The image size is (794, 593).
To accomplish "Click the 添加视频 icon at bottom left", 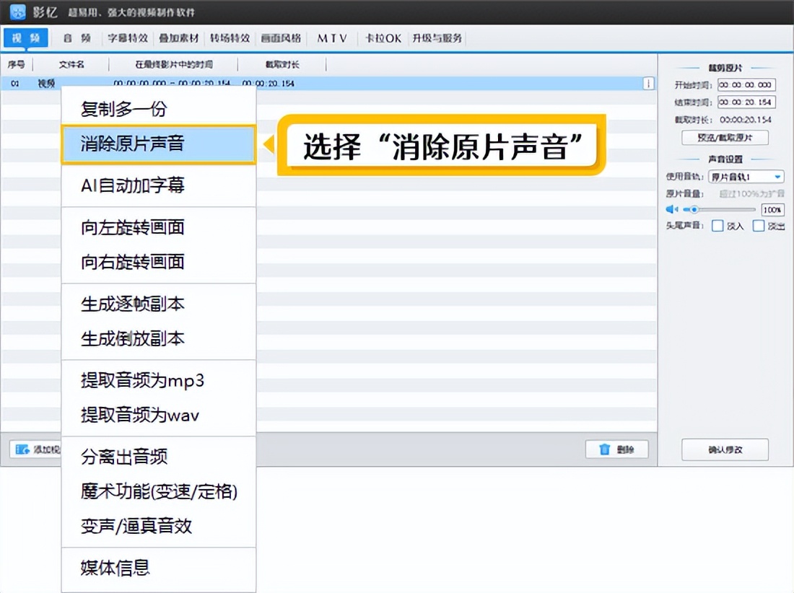I will click(x=22, y=449).
